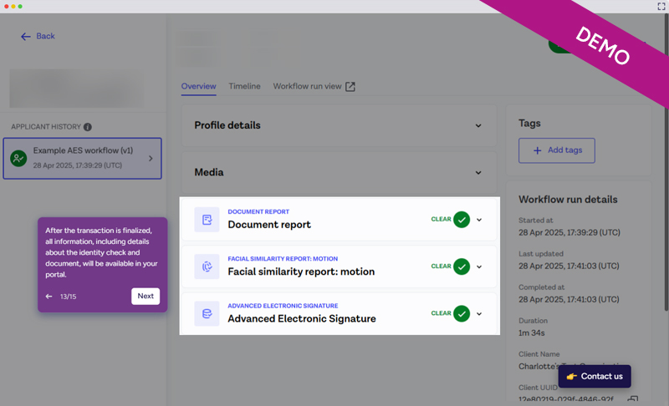Copy the Client UUID with copy icon

click(633, 399)
